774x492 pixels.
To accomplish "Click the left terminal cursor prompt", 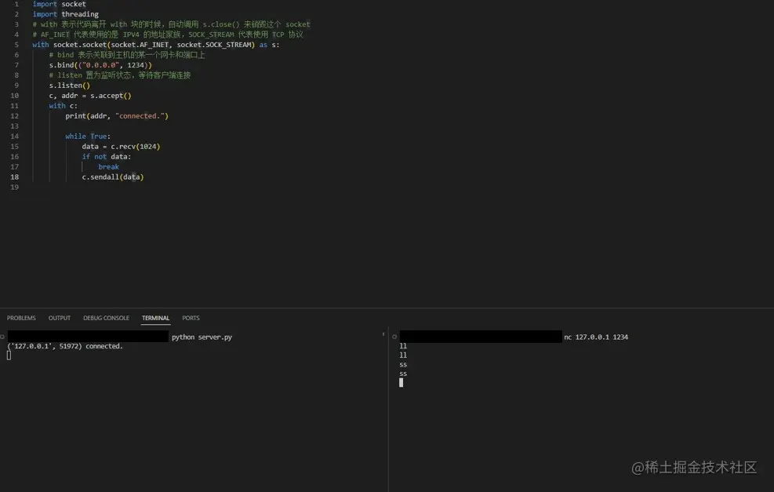I will pos(9,355).
